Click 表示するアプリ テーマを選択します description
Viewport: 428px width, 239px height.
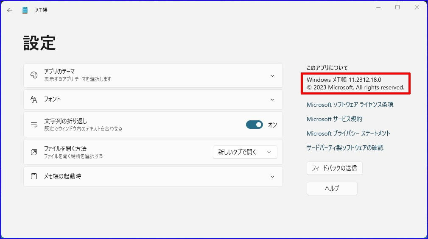click(x=78, y=79)
